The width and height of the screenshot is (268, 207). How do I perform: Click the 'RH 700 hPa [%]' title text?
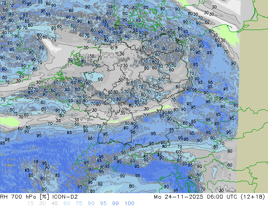pos(25,197)
